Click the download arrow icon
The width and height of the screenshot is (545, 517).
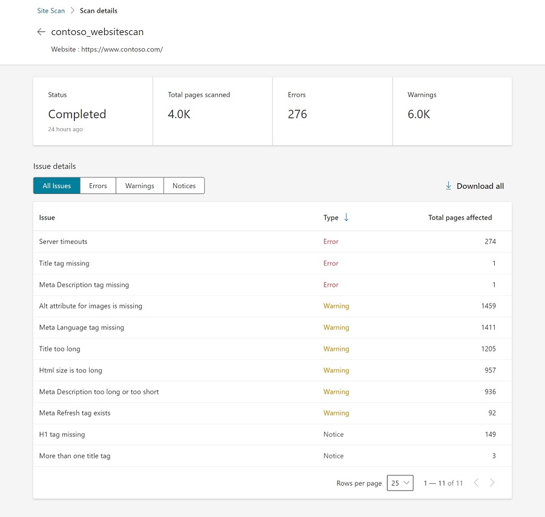point(449,186)
